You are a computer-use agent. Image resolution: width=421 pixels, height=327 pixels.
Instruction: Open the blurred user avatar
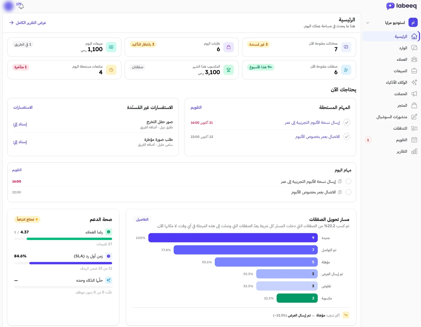pos(9,6)
